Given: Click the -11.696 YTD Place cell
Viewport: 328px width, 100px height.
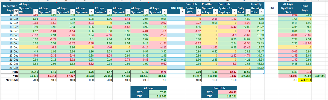Looking at the screenshot, I should pyautogui.click(x=288, y=76).
